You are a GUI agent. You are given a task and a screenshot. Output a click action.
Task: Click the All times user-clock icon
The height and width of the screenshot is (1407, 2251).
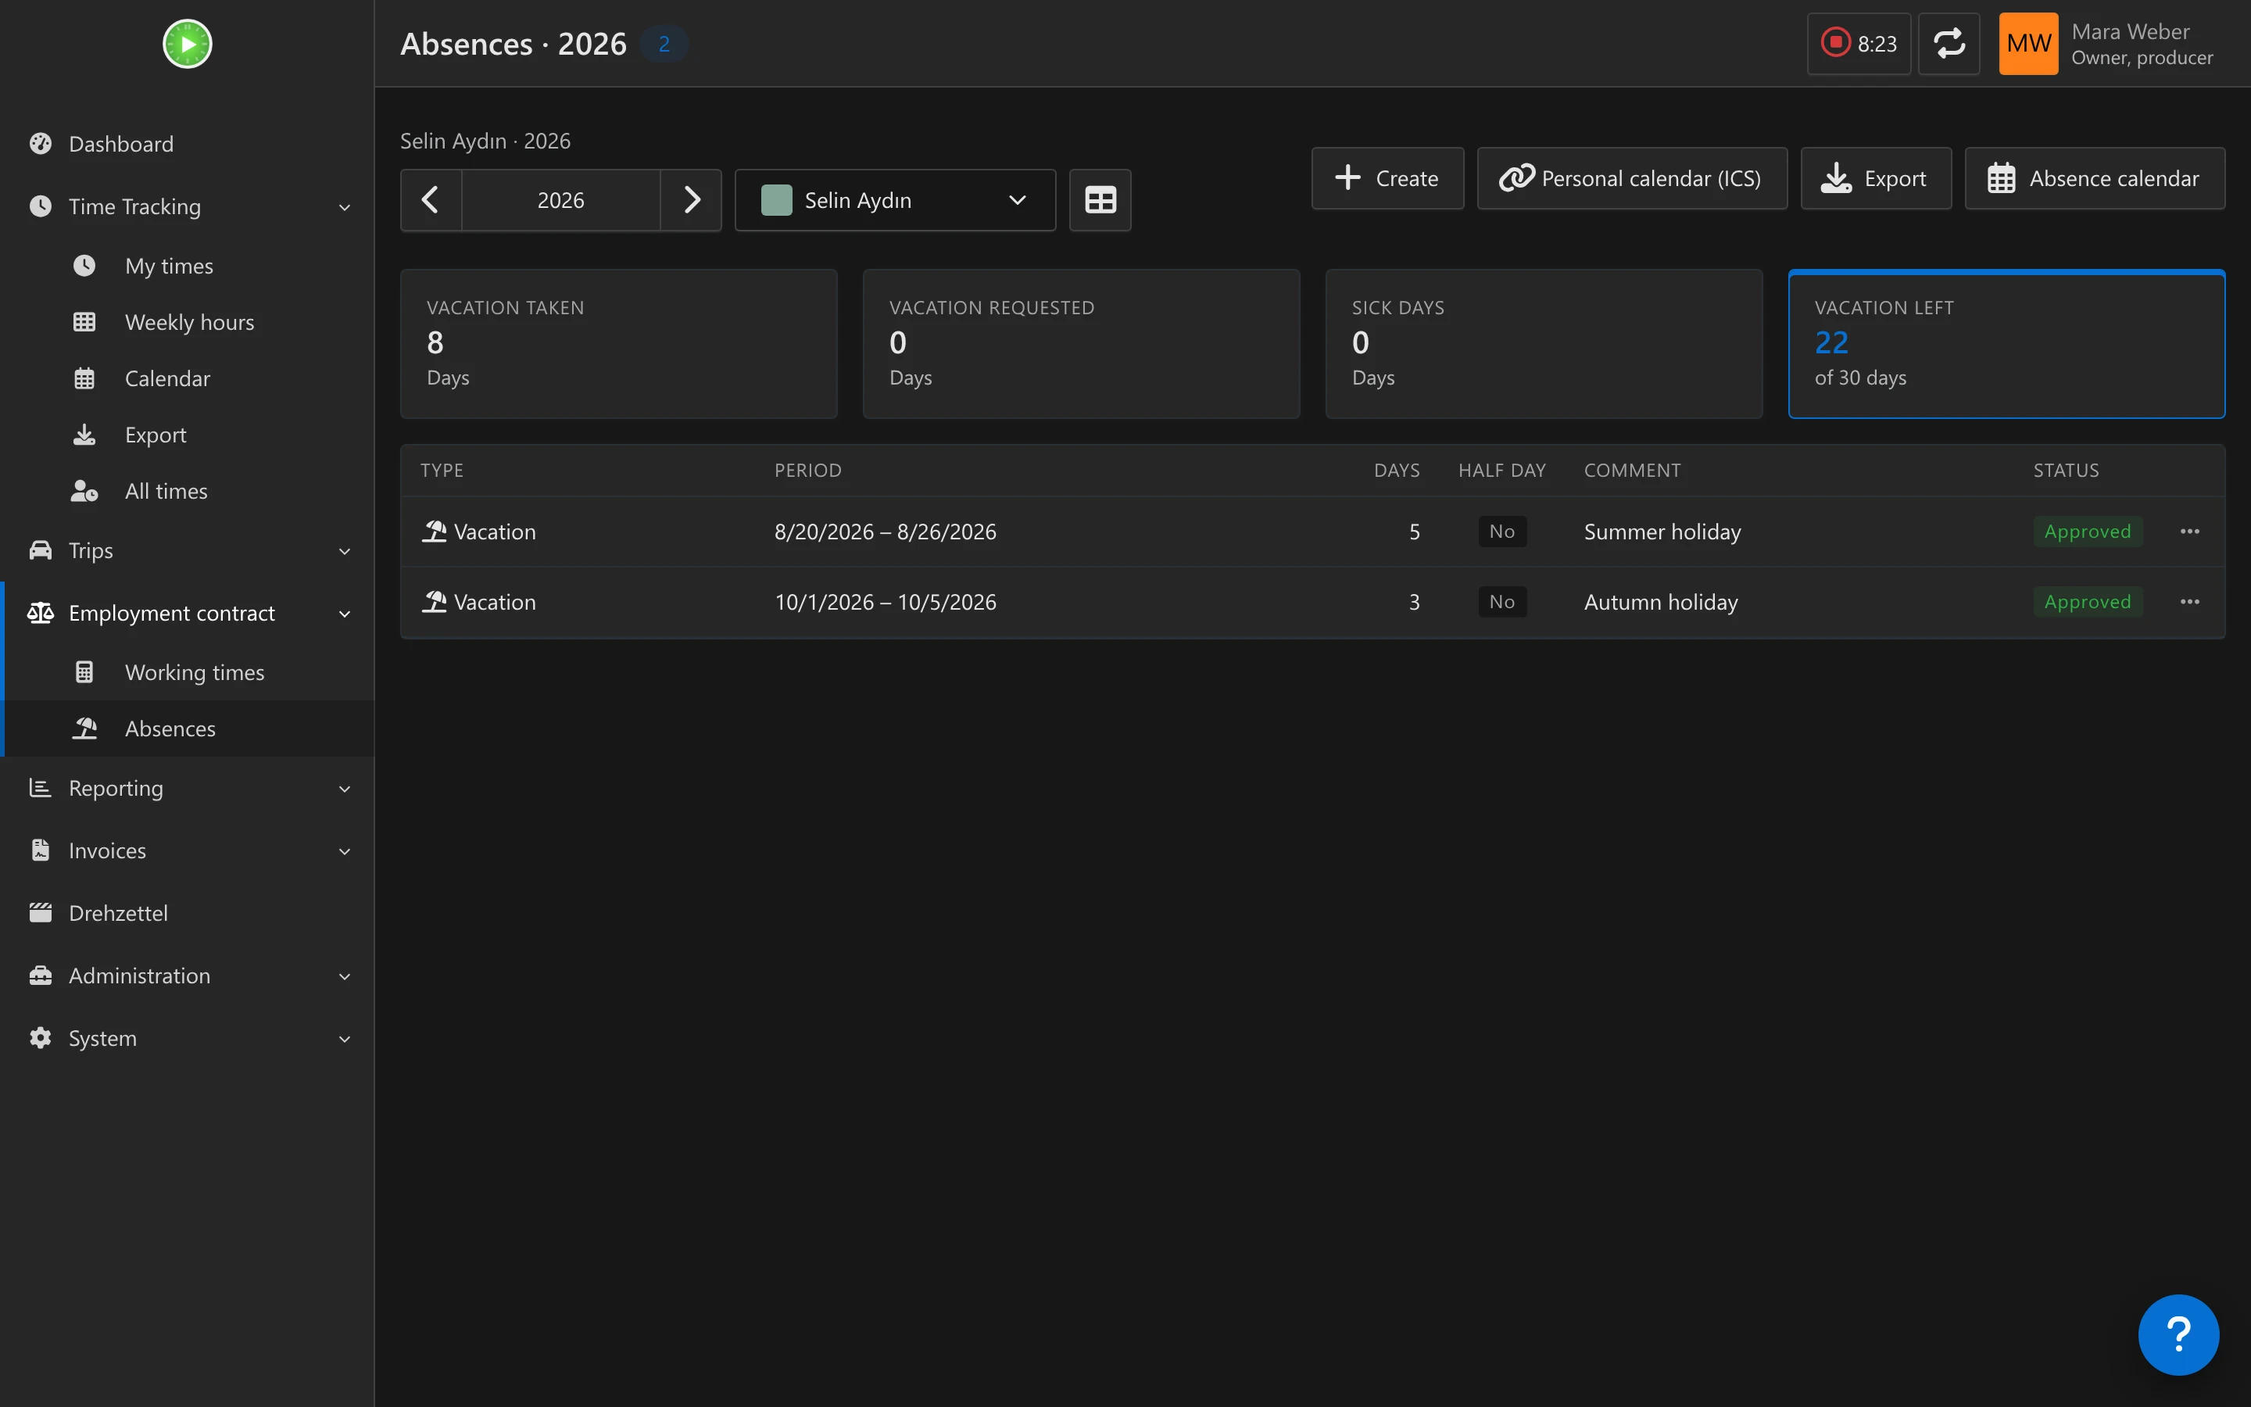pyautogui.click(x=84, y=492)
